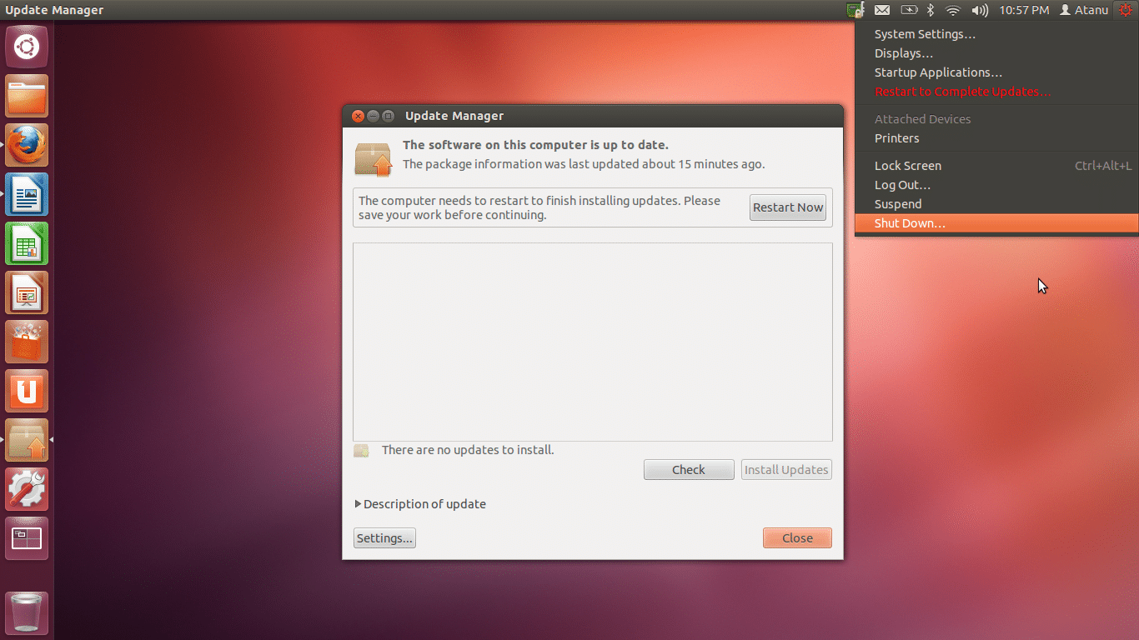This screenshot has width=1139, height=640.
Task: Open the Home Folder file manager icon
Action: [x=27, y=96]
